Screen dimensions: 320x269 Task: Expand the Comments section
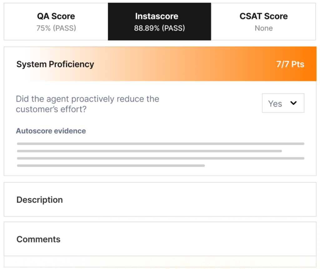pyautogui.click(x=38, y=239)
